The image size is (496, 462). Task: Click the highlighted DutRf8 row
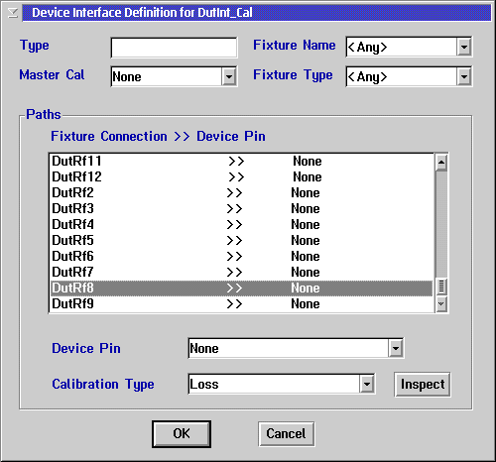pyautogui.click(x=241, y=289)
